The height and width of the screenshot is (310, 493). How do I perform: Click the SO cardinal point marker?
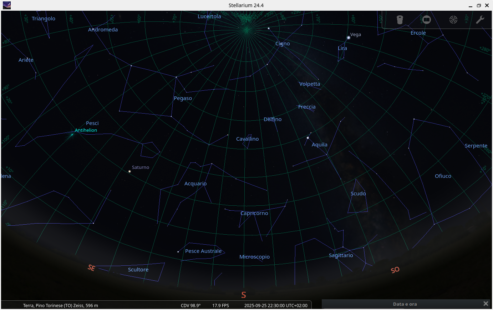[x=395, y=270]
